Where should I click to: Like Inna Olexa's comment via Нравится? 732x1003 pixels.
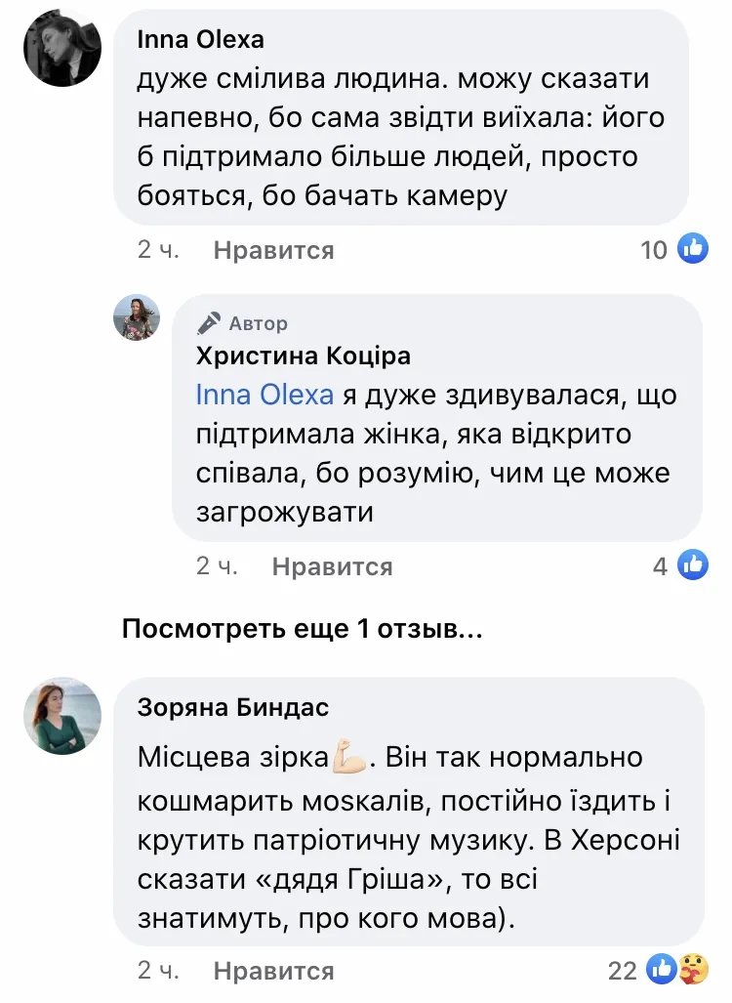point(273,251)
